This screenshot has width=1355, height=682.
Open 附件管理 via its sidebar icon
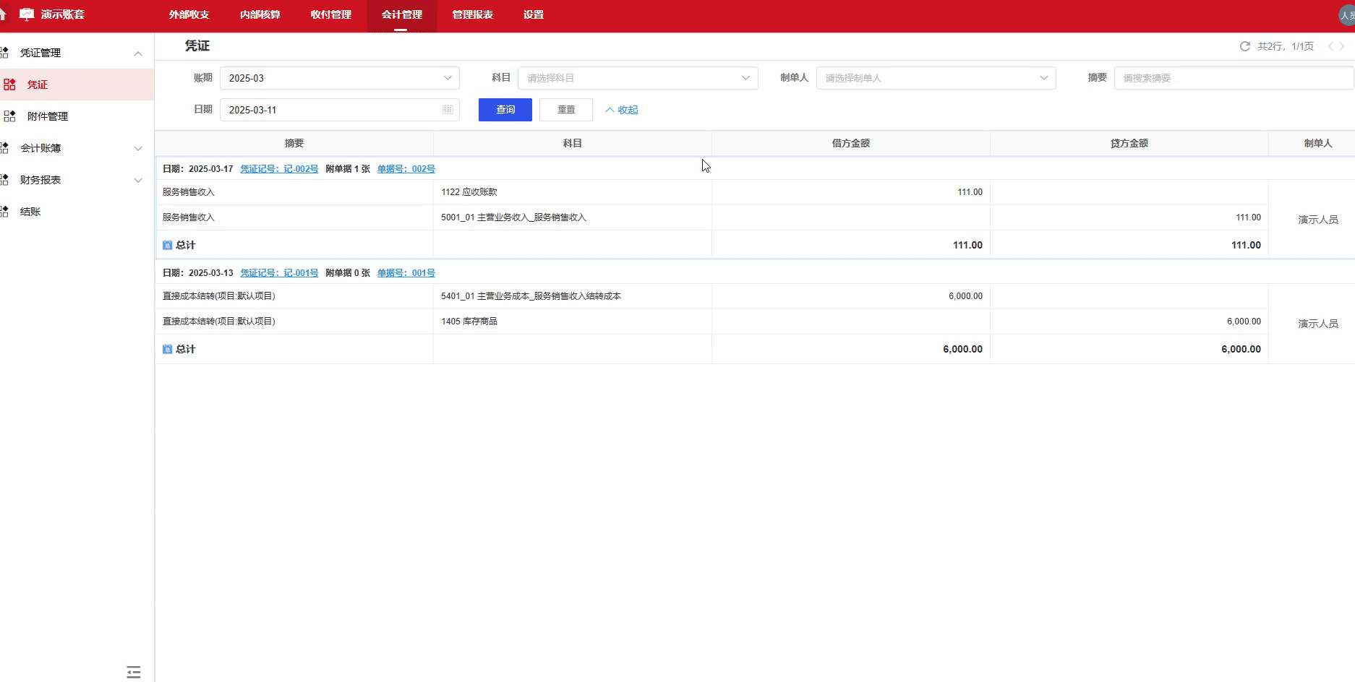coord(10,116)
